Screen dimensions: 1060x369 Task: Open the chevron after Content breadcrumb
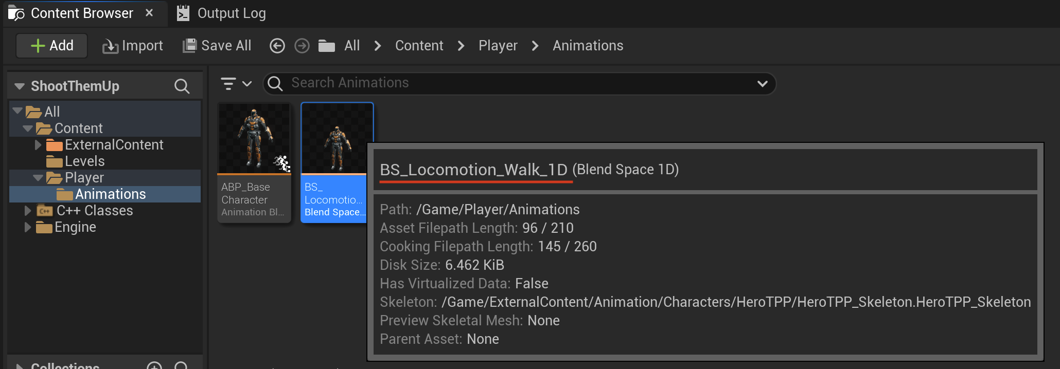pos(461,46)
